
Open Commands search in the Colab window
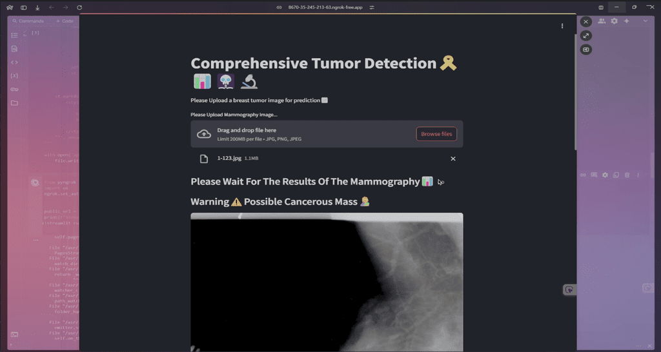[28, 21]
